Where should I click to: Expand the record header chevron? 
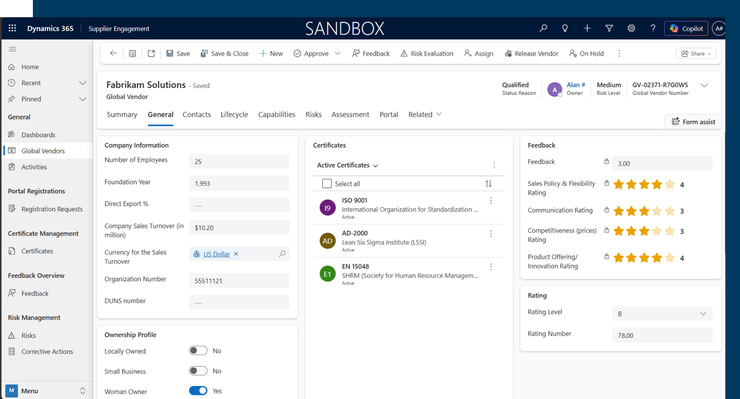(x=704, y=85)
